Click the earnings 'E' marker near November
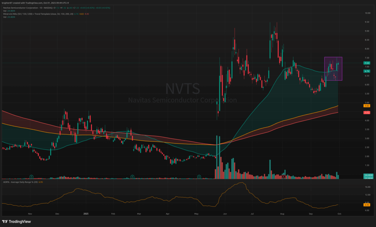376x227 pixels. tap(32, 176)
